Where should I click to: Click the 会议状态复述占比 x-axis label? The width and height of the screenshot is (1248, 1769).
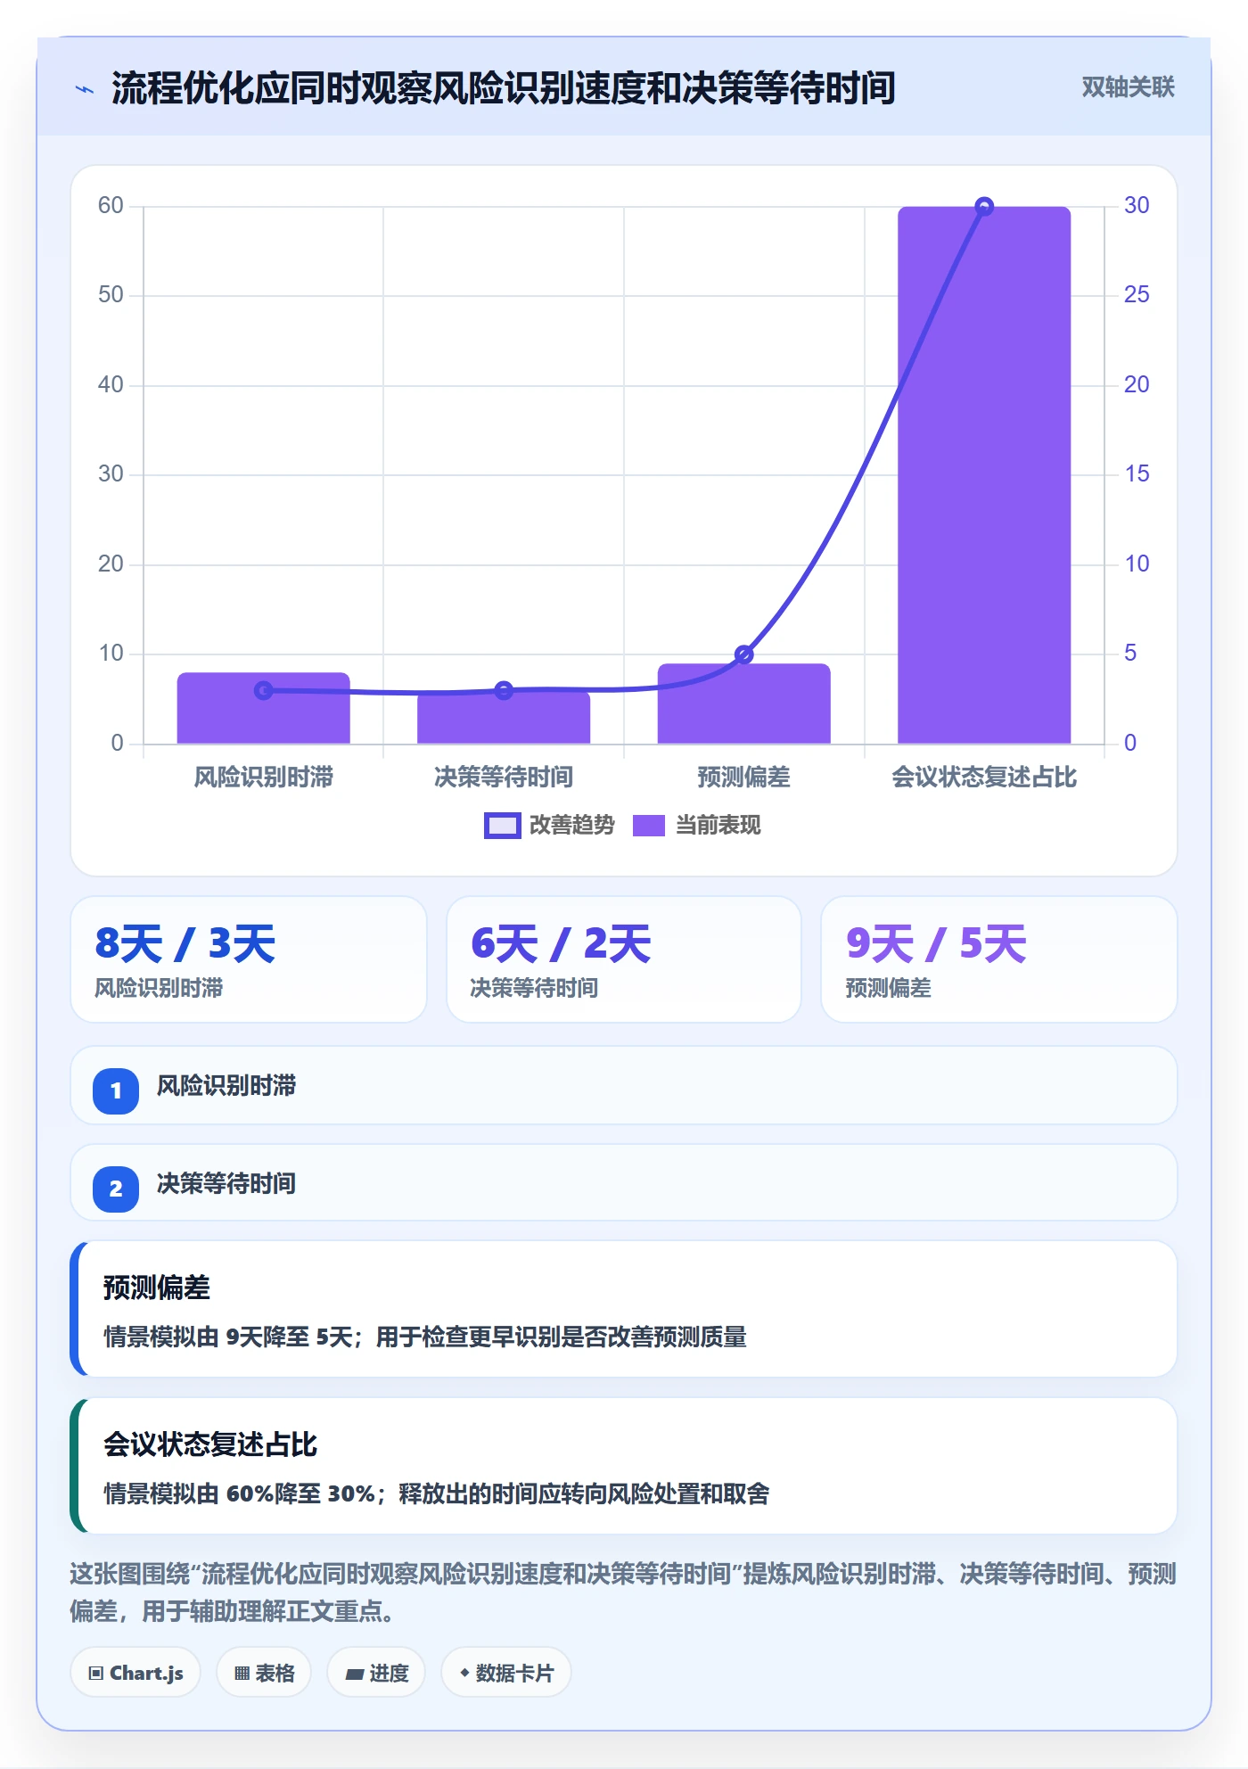click(x=984, y=778)
